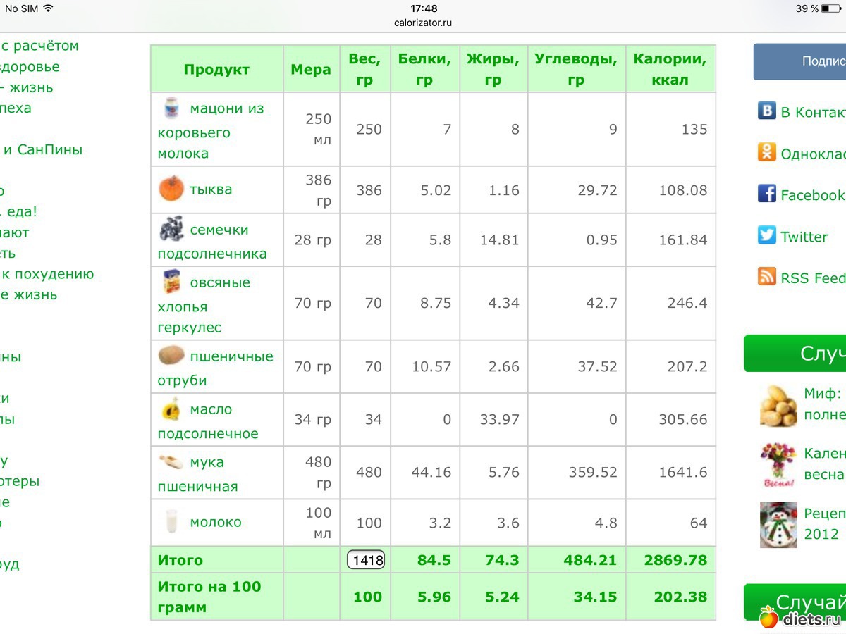Edit the total weight field 1418
The width and height of the screenshot is (846, 634).
point(366,560)
